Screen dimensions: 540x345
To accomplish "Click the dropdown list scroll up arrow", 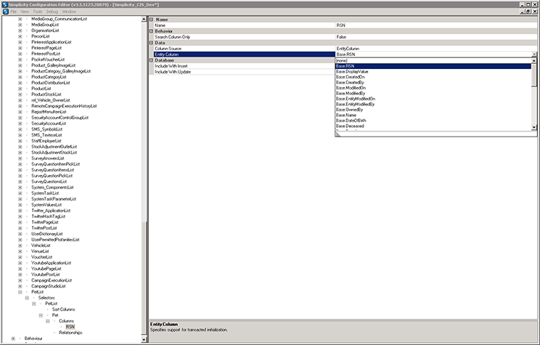I will point(533,61).
